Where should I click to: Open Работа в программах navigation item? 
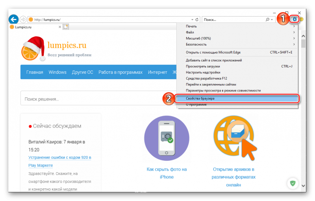120,73
